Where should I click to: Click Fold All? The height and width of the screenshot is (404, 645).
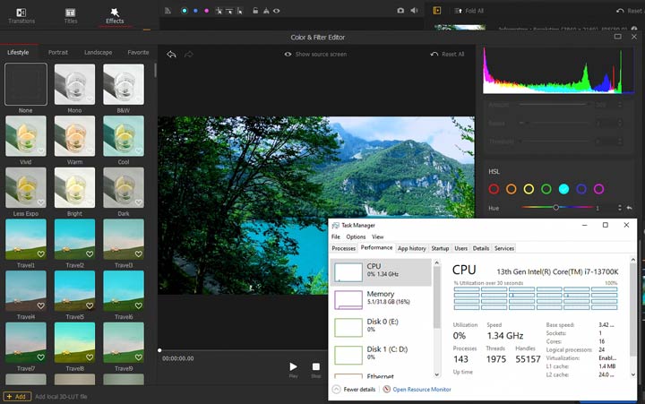click(469, 11)
